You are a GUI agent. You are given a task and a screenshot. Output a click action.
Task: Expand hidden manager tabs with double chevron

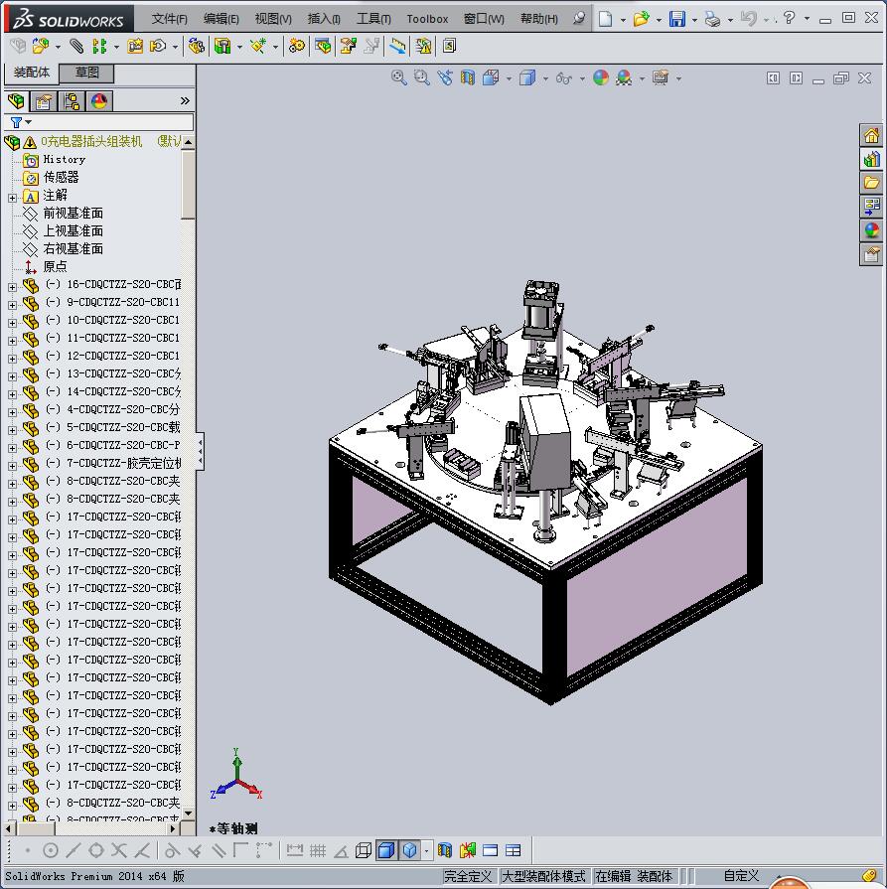click(185, 101)
